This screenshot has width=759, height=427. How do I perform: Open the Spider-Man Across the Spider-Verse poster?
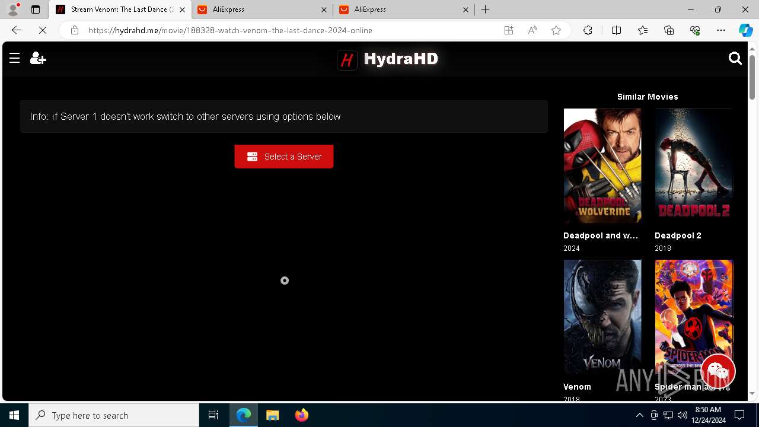pyautogui.click(x=694, y=317)
